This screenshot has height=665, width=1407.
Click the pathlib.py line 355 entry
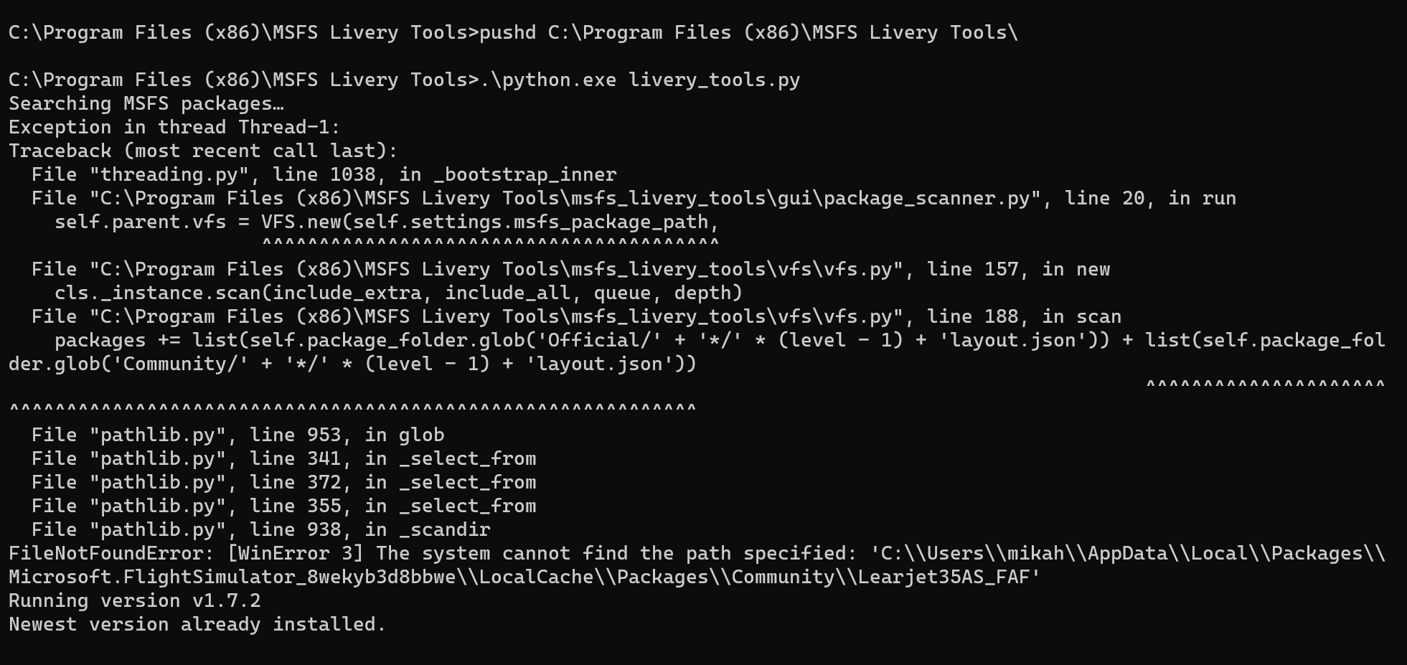point(283,506)
